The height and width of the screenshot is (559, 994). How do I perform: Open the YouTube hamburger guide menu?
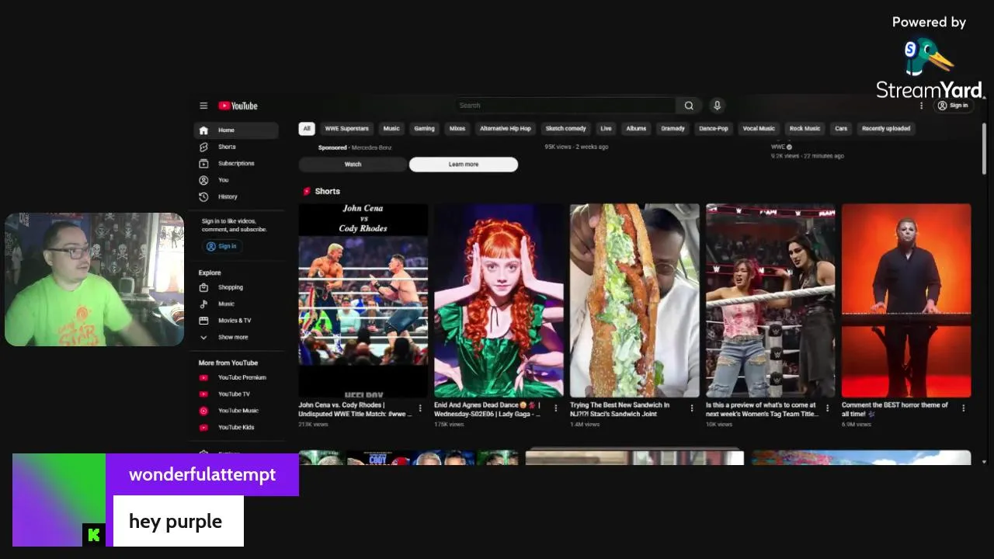point(203,106)
